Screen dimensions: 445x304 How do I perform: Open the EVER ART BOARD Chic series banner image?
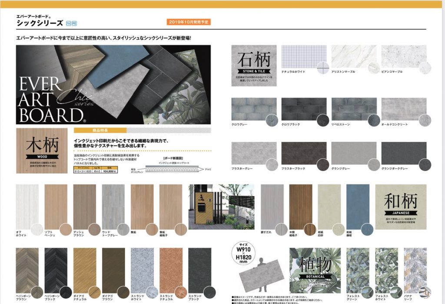(113, 84)
